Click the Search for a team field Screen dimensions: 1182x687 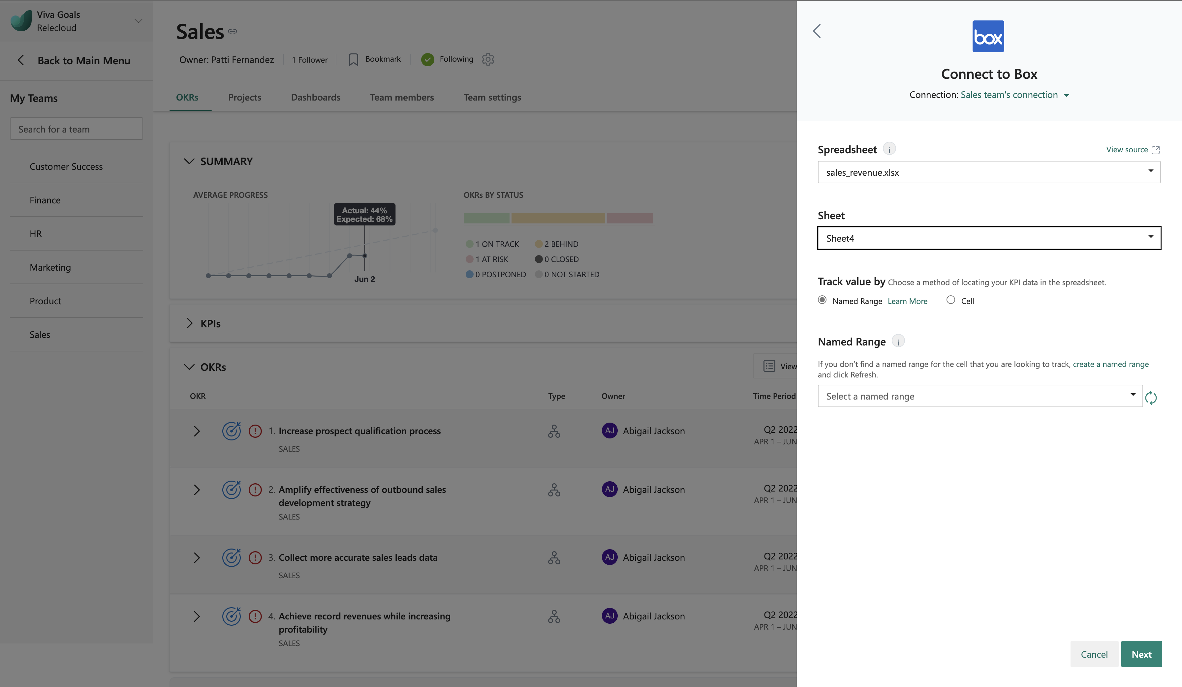click(x=77, y=129)
